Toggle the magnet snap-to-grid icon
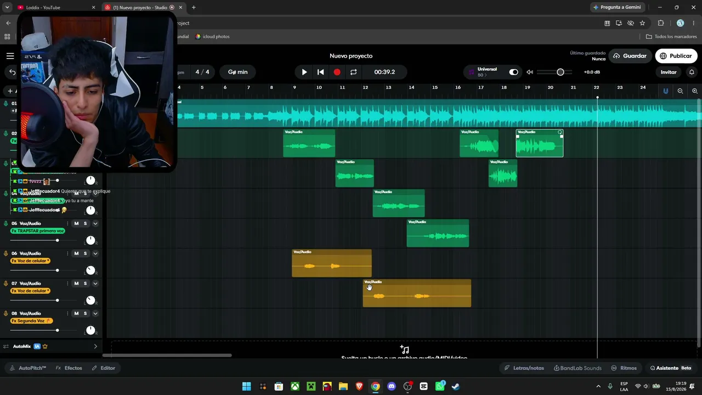Image resolution: width=702 pixels, height=395 pixels. [666, 91]
